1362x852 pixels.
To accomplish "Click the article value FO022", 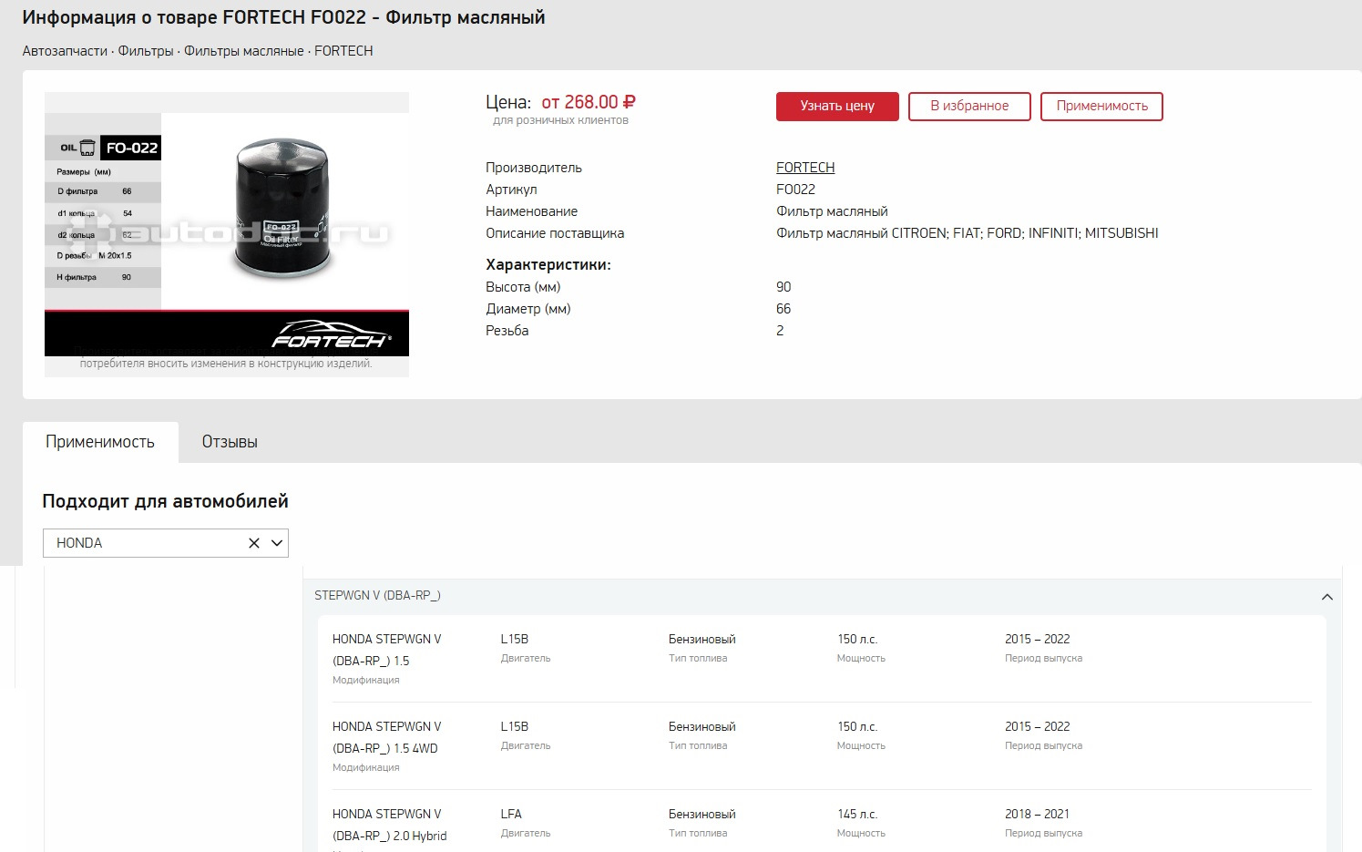I will tap(795, 190).
